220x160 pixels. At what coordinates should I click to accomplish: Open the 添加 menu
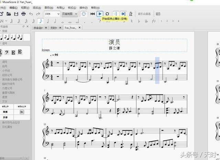coord(37,8)
